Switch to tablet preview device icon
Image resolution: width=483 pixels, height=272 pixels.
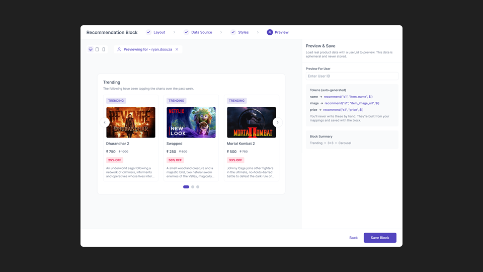[x=97, y=49]
